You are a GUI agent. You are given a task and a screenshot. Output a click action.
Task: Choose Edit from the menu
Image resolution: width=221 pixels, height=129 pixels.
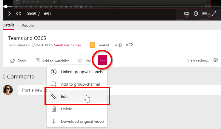point(77,97)
